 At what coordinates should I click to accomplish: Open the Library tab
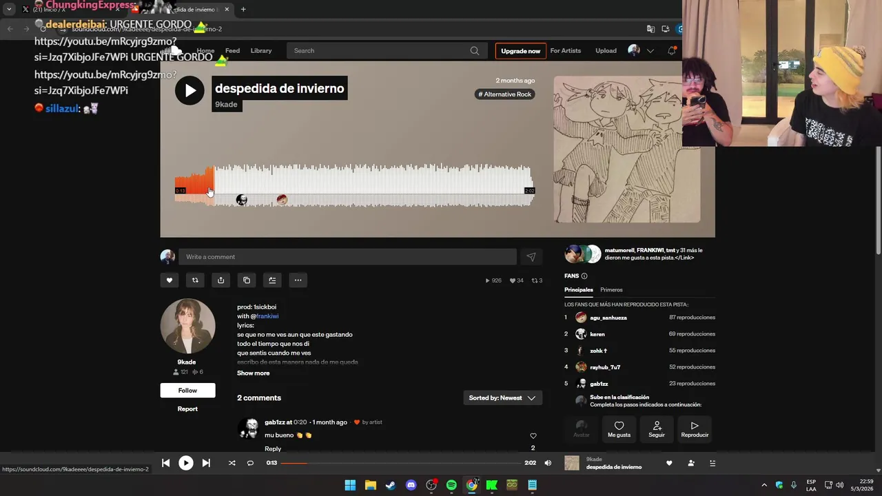261,51
